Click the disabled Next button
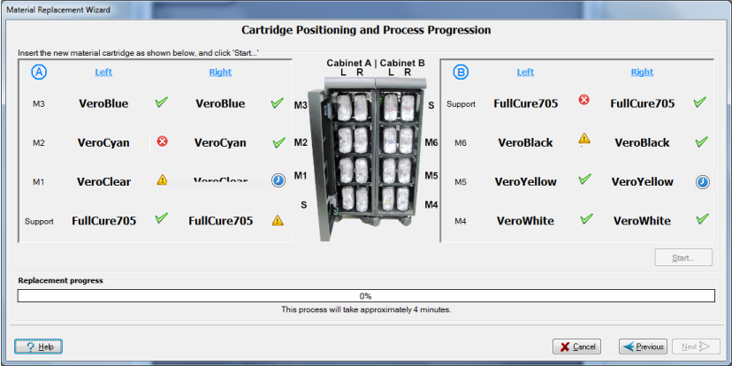732x366 pixels. point(696,347)
